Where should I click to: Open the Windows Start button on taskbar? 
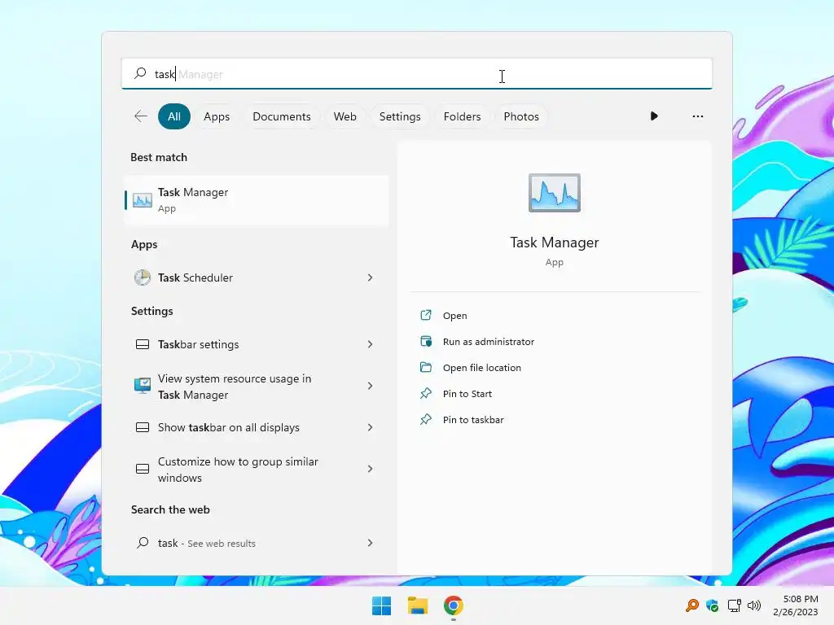click(x=381, y=605)
